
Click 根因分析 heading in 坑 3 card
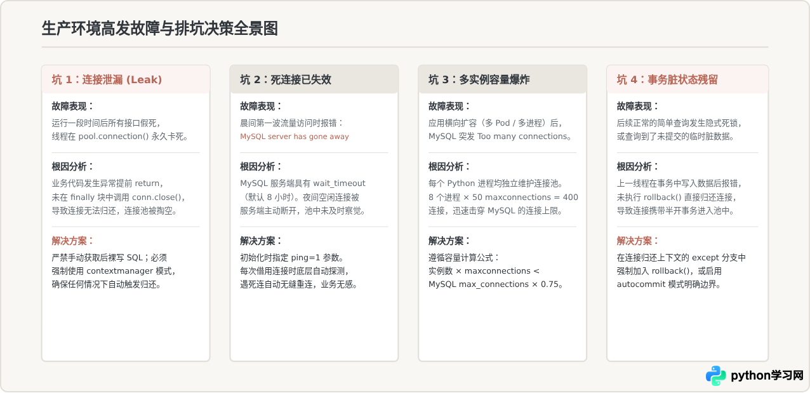(449, 166)
